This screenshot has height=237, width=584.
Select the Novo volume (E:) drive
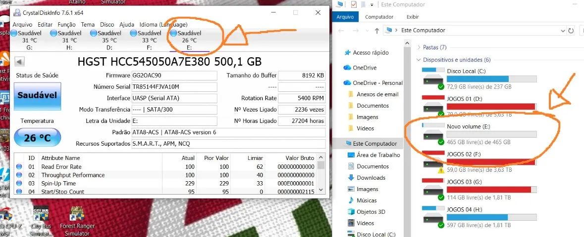tap(479, 134)
